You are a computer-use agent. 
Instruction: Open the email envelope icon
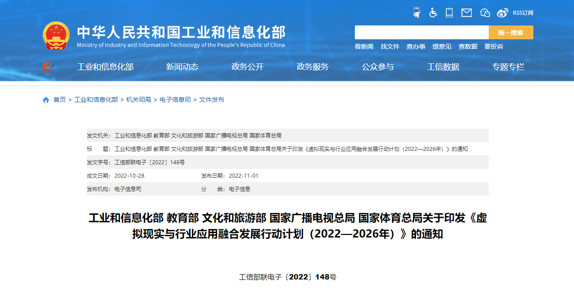466,13
